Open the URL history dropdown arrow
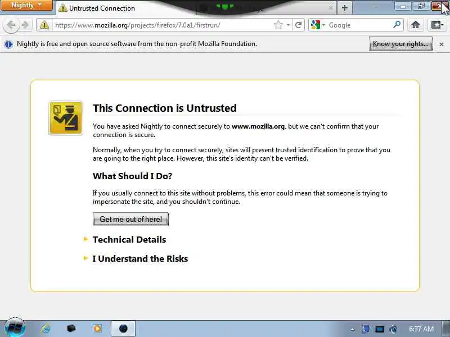Image resolution: width=450 pixels, height=337 pixels. click(x=288, y=25)
